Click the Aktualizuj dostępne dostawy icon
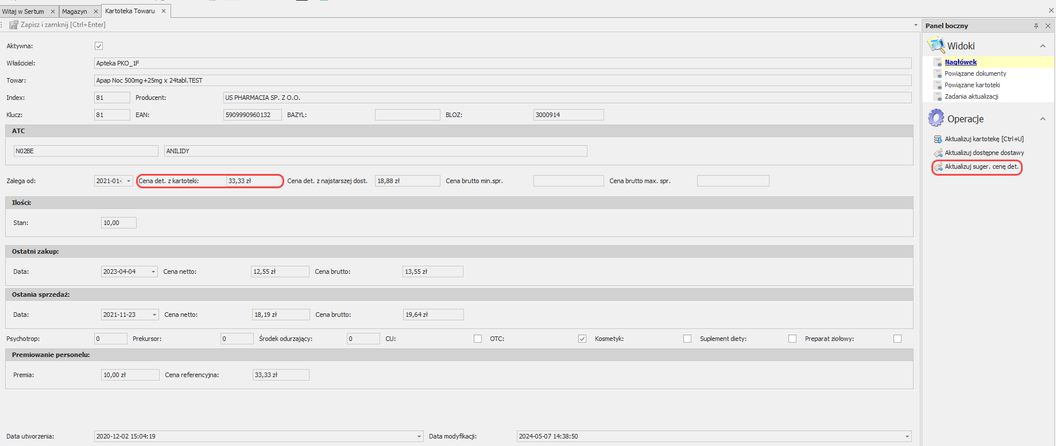The width and height of the screenshot is (1056, 446). click(x=938, y=153)
